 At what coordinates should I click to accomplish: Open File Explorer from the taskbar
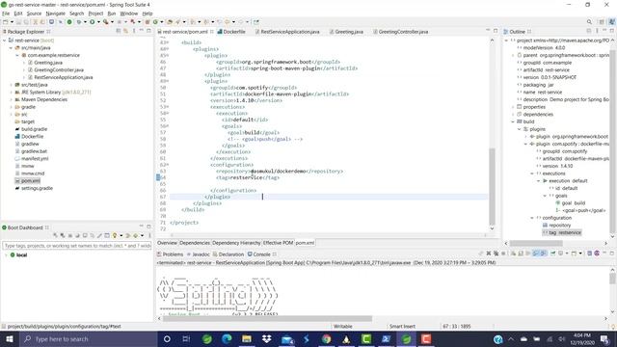[x=247, y=338]
